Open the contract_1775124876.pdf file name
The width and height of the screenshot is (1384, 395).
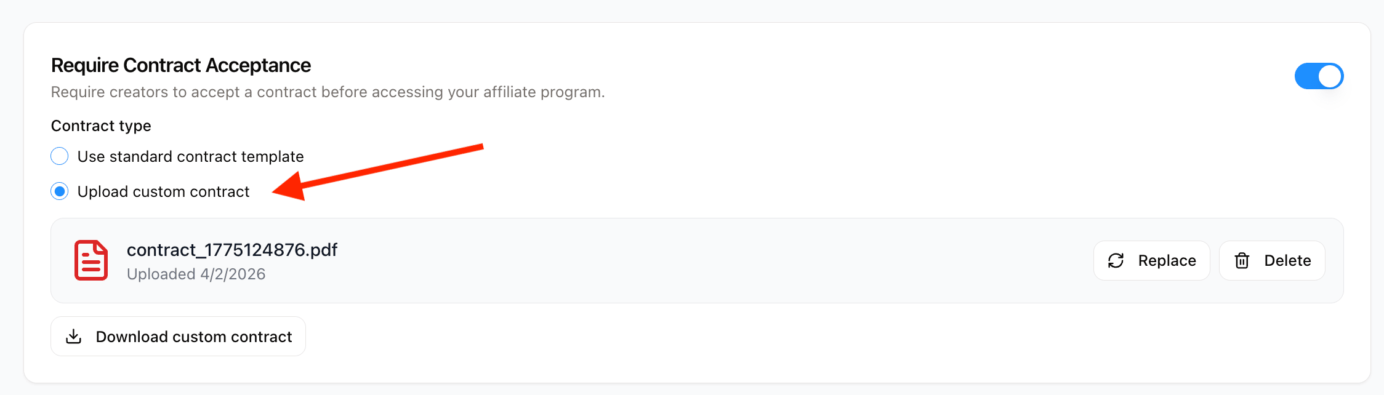click(232, 250)
